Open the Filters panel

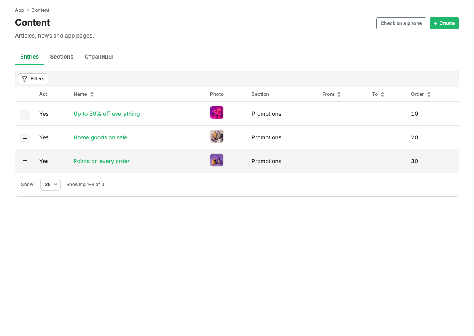pos(33,79)
